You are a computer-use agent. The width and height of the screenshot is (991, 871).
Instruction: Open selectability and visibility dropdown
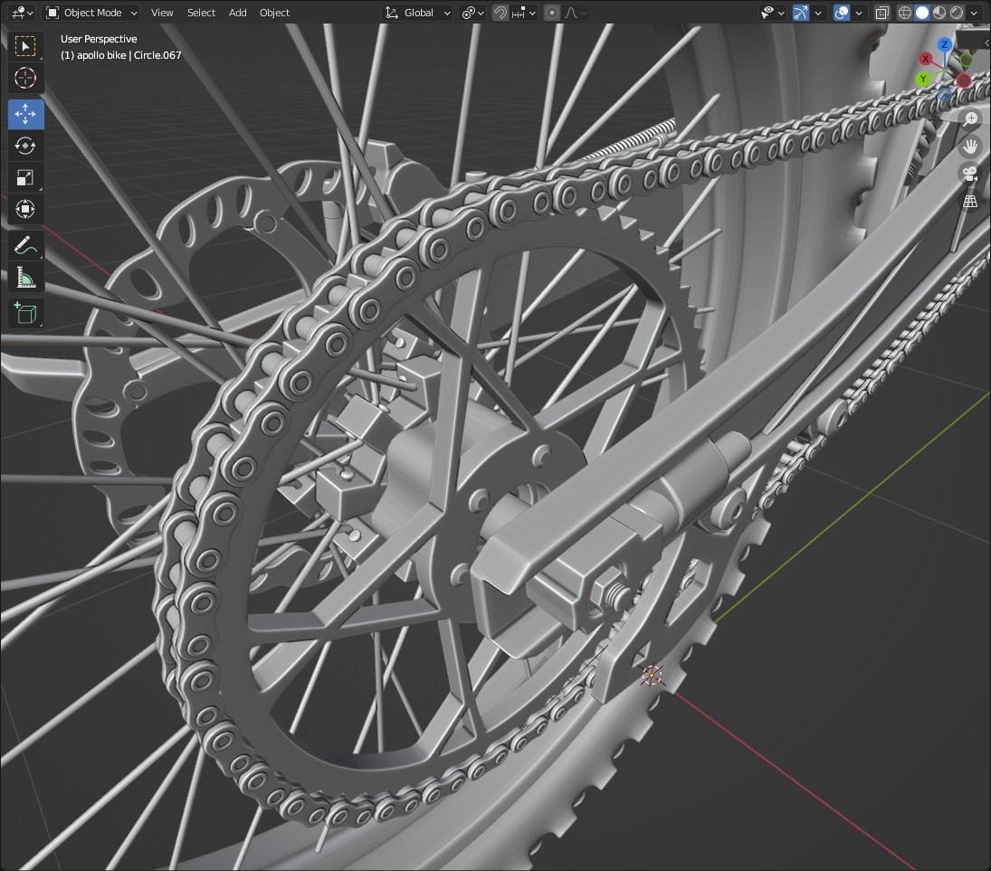(x=772, y=13)
